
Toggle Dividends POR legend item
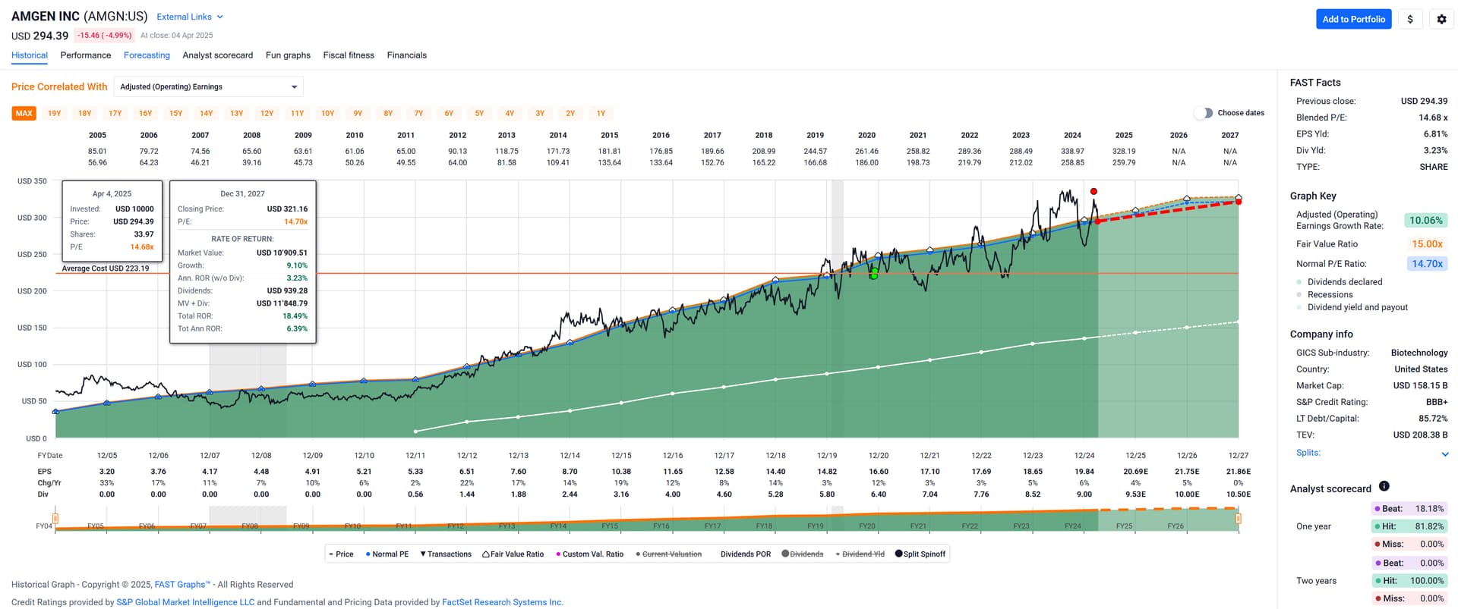tap(745, 554)
